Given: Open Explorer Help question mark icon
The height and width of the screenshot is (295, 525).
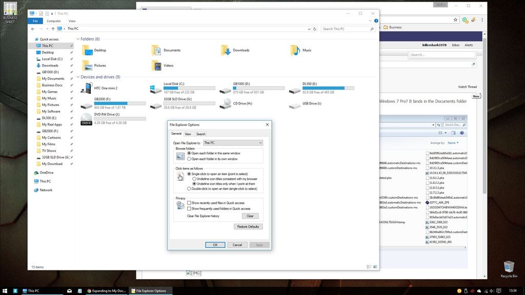Looking at the screenshot, I should [x=376, y=20].
